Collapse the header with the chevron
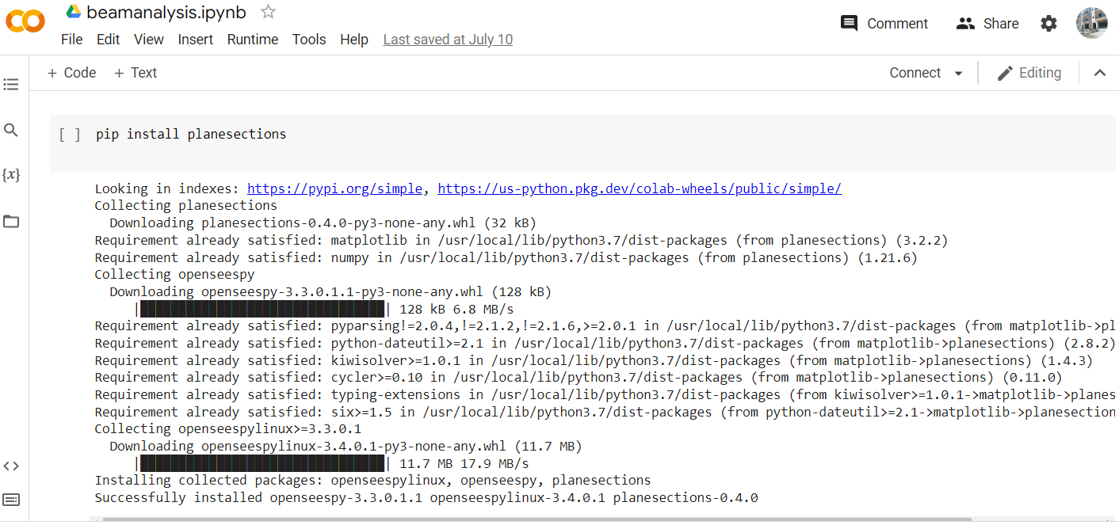Viewport: 1119px width, 525px height. point(1100,72)
